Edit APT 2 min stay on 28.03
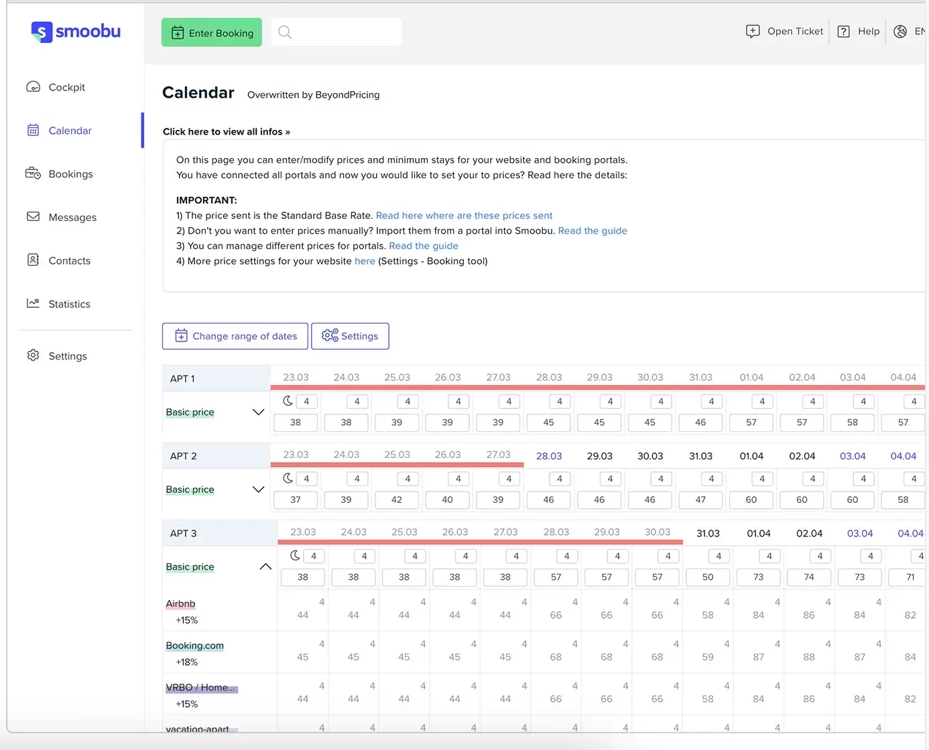929x750 pixels. click(x=560, y=479)
